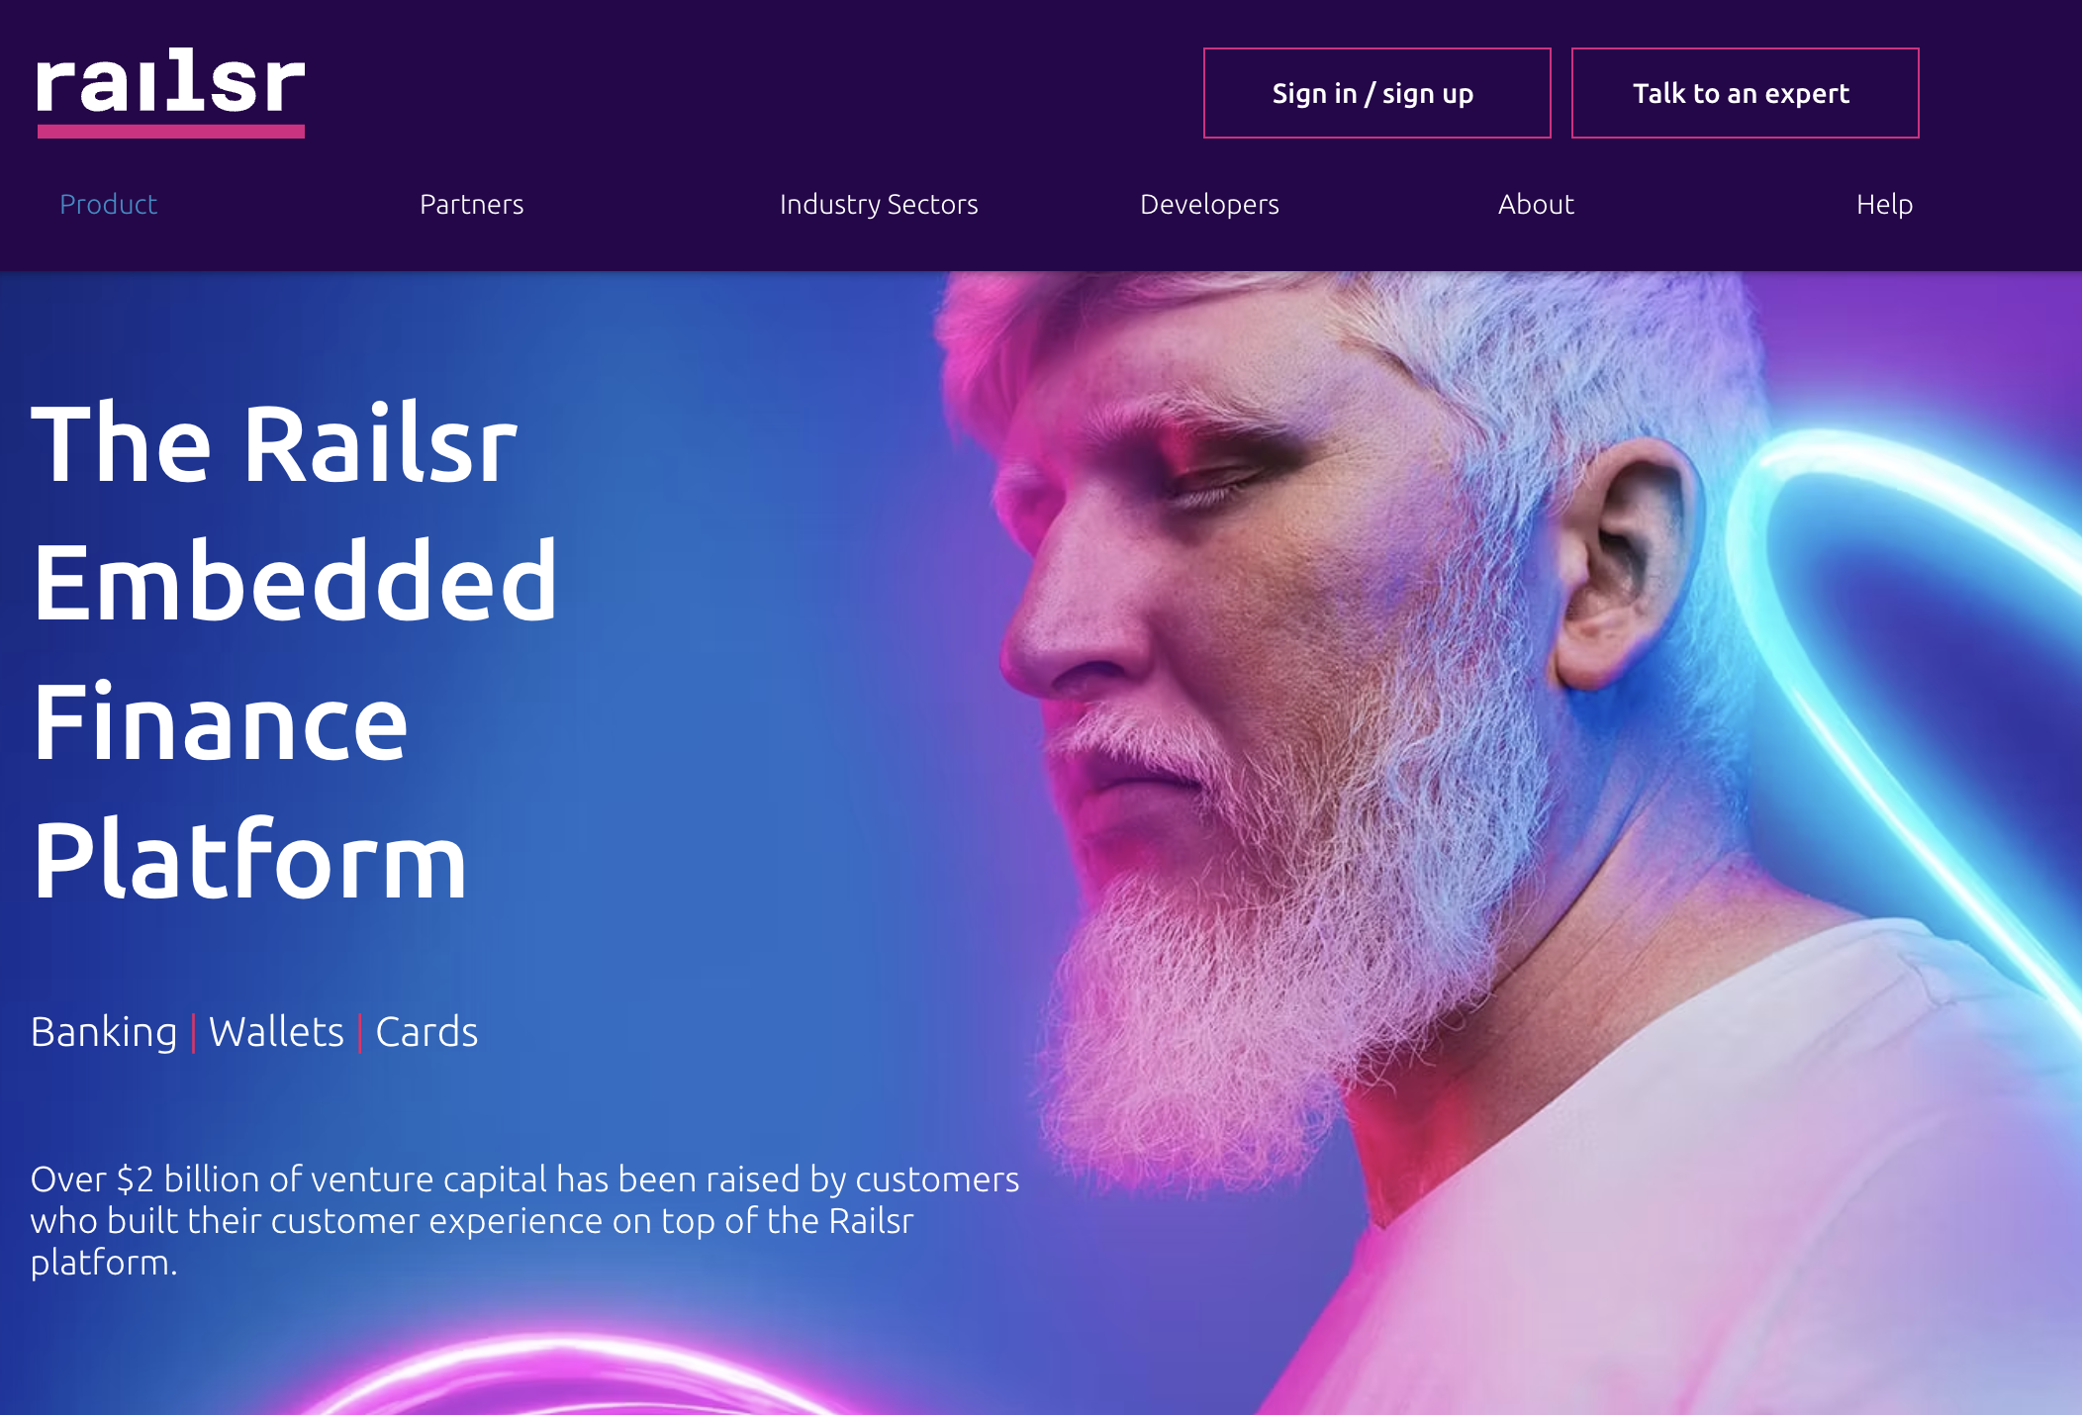Click Talk to an expert button
This screenshot has height=1415, width=2082.
coord(1745,93)
